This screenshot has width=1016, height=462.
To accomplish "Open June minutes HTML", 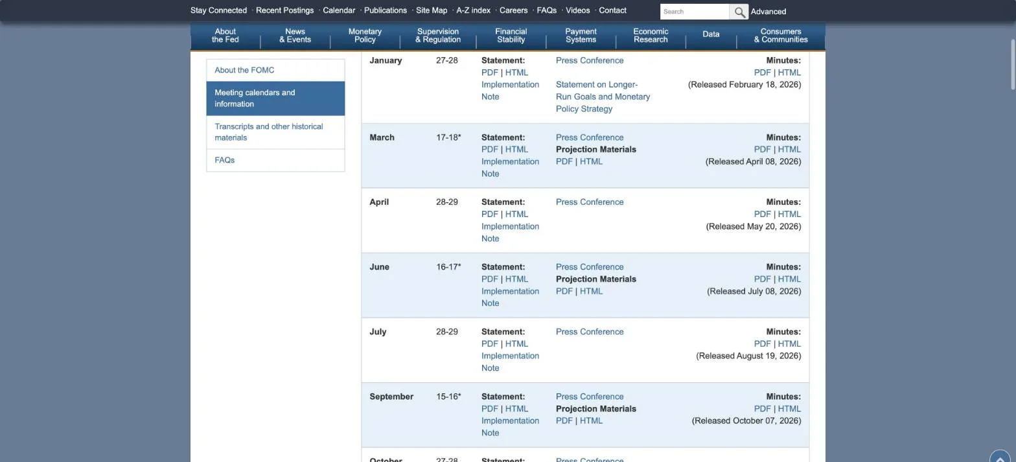I will (x=789, y=279).
